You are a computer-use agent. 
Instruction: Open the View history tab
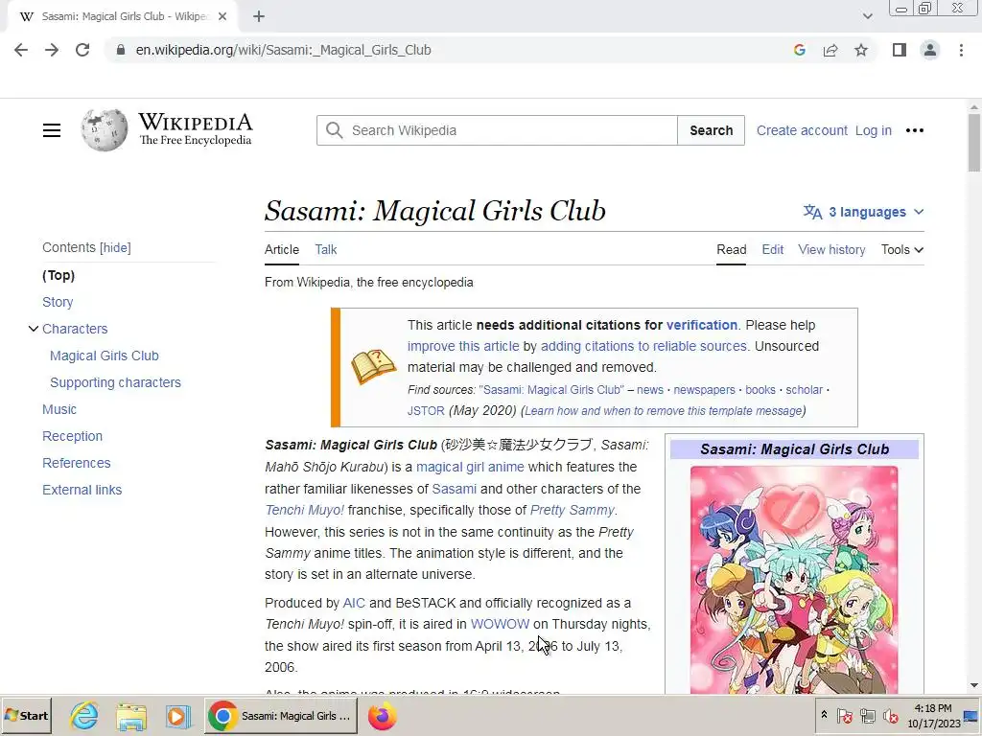click(831, 250)
